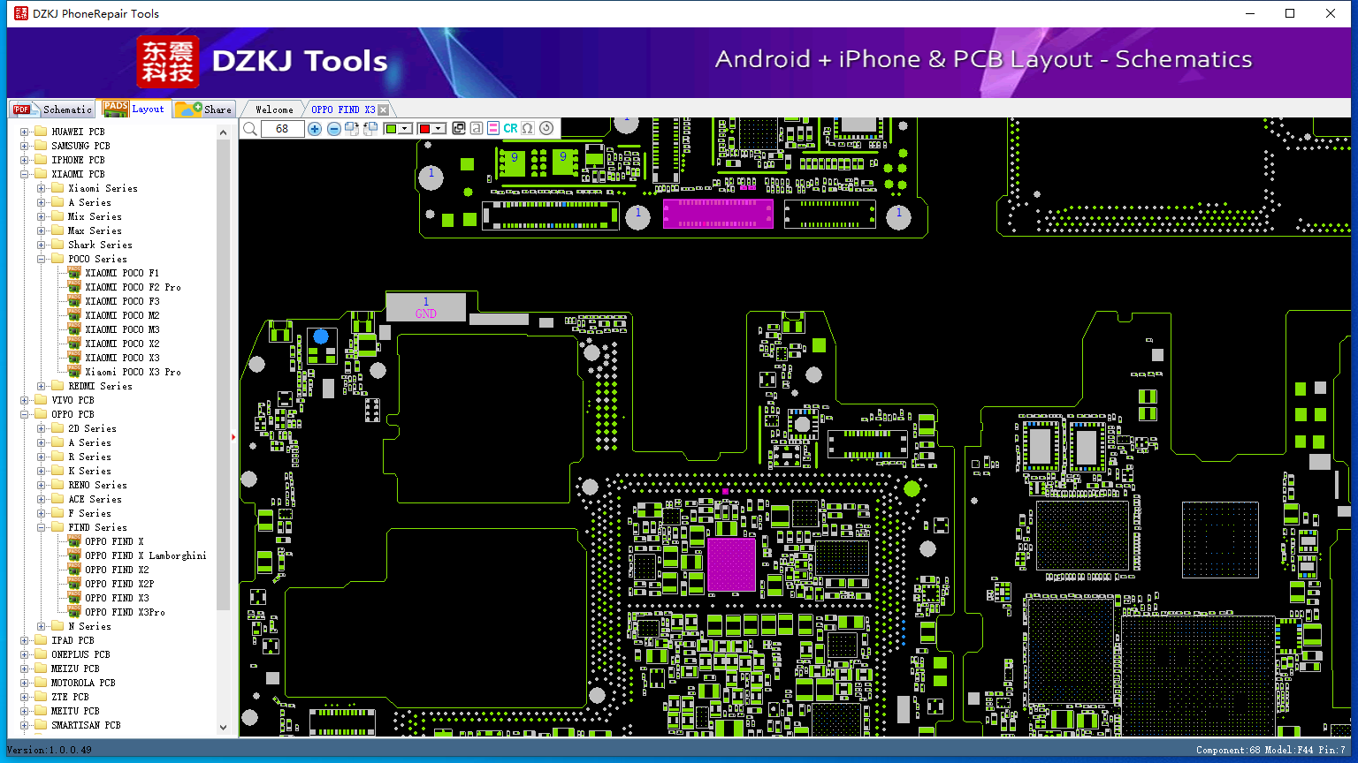
Task: Click the Xiaomi POCO X3 Pro board icon
Action: click(x=74, y=372)
